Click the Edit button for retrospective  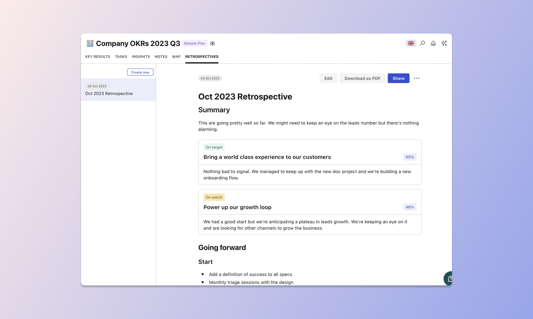[x=328, y=78]
